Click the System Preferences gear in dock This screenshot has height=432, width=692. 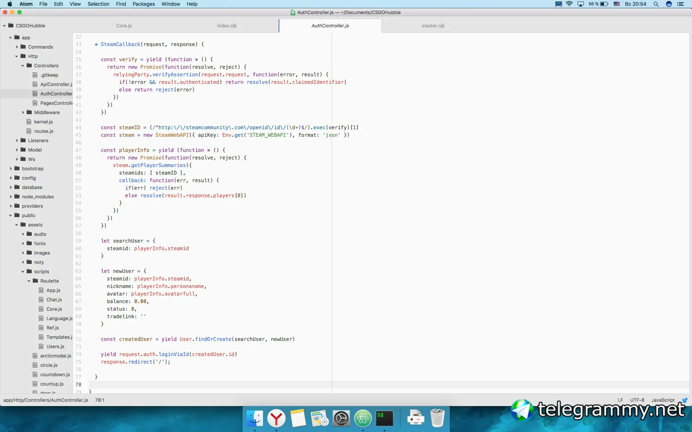(x=341, y=418)
